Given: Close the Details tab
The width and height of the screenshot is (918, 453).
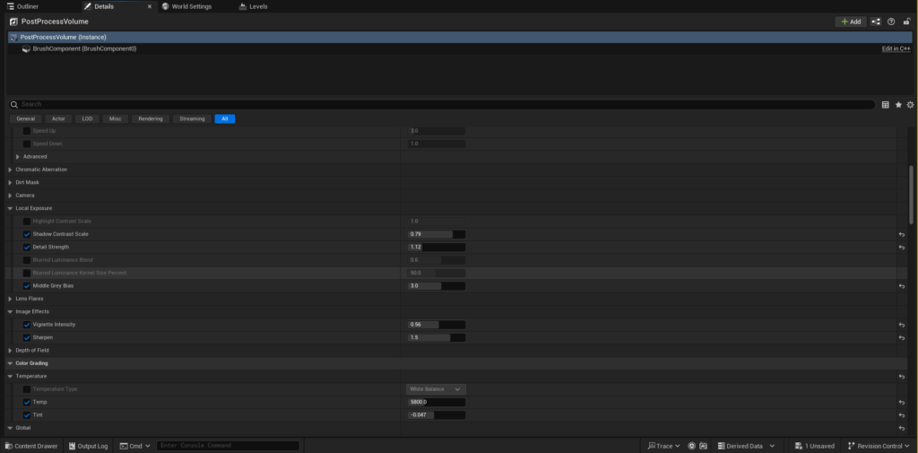Looking at the screenshot, I should (150, 6).
